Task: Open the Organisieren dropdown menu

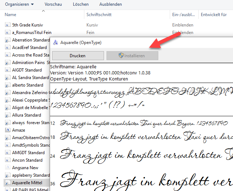Action: [19, 4]
